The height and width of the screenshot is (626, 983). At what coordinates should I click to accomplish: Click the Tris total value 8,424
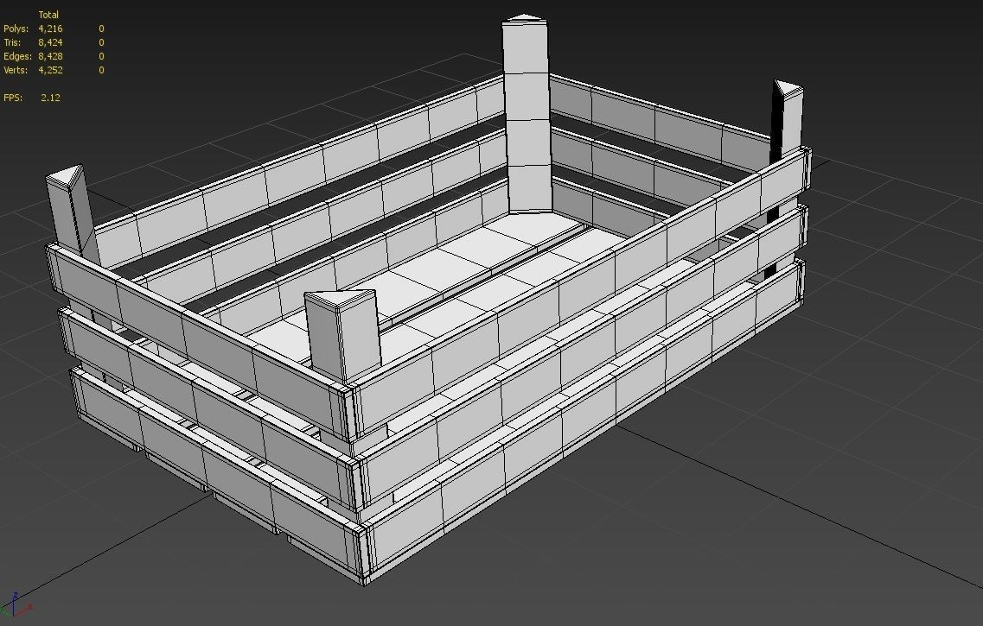[x=50, y=42]
